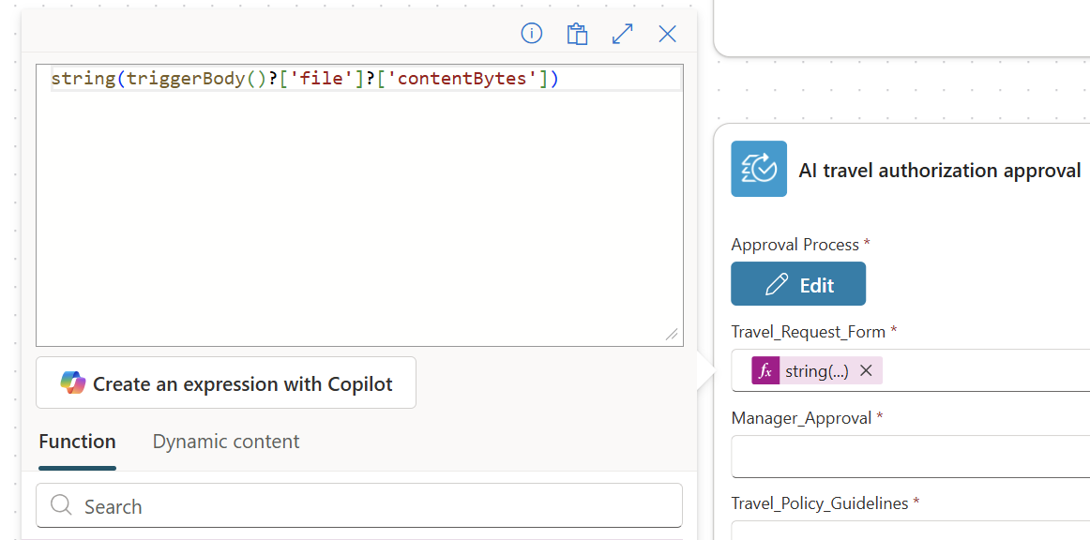Screen dimensions: 1090x540
Task: Click the function Search box
Action: [359, 505]
